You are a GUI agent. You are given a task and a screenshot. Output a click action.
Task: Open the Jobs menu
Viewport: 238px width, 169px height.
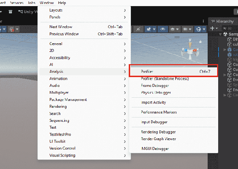click(x=32, y=3)
